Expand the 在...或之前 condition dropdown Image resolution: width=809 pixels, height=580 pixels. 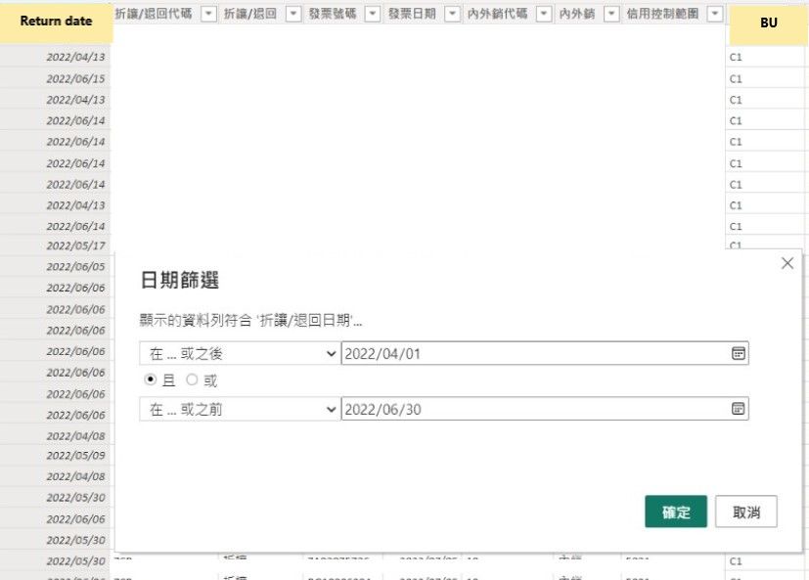[x=240, y=409]
